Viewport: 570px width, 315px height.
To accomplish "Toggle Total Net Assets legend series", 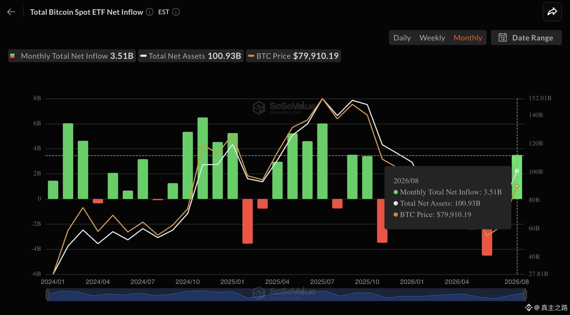I will coord(191,56).
